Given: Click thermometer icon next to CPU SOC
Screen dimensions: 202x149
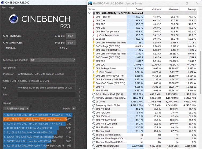Looking at the screenshot, I should tap(94, 24).
